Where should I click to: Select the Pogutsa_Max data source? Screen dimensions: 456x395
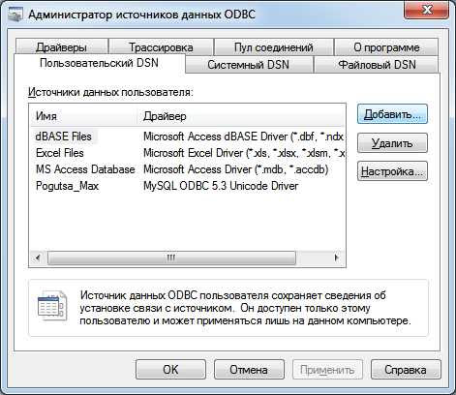67,186
